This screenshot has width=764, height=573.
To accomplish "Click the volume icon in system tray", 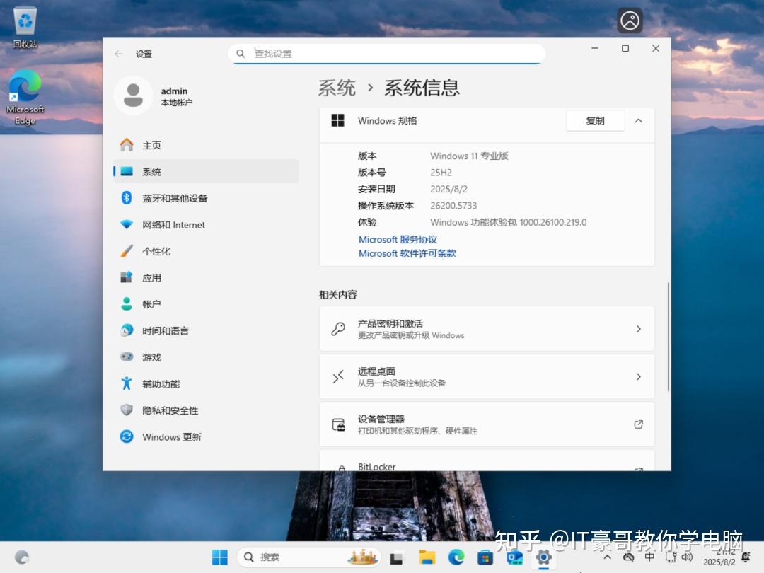I will (686, 557).
